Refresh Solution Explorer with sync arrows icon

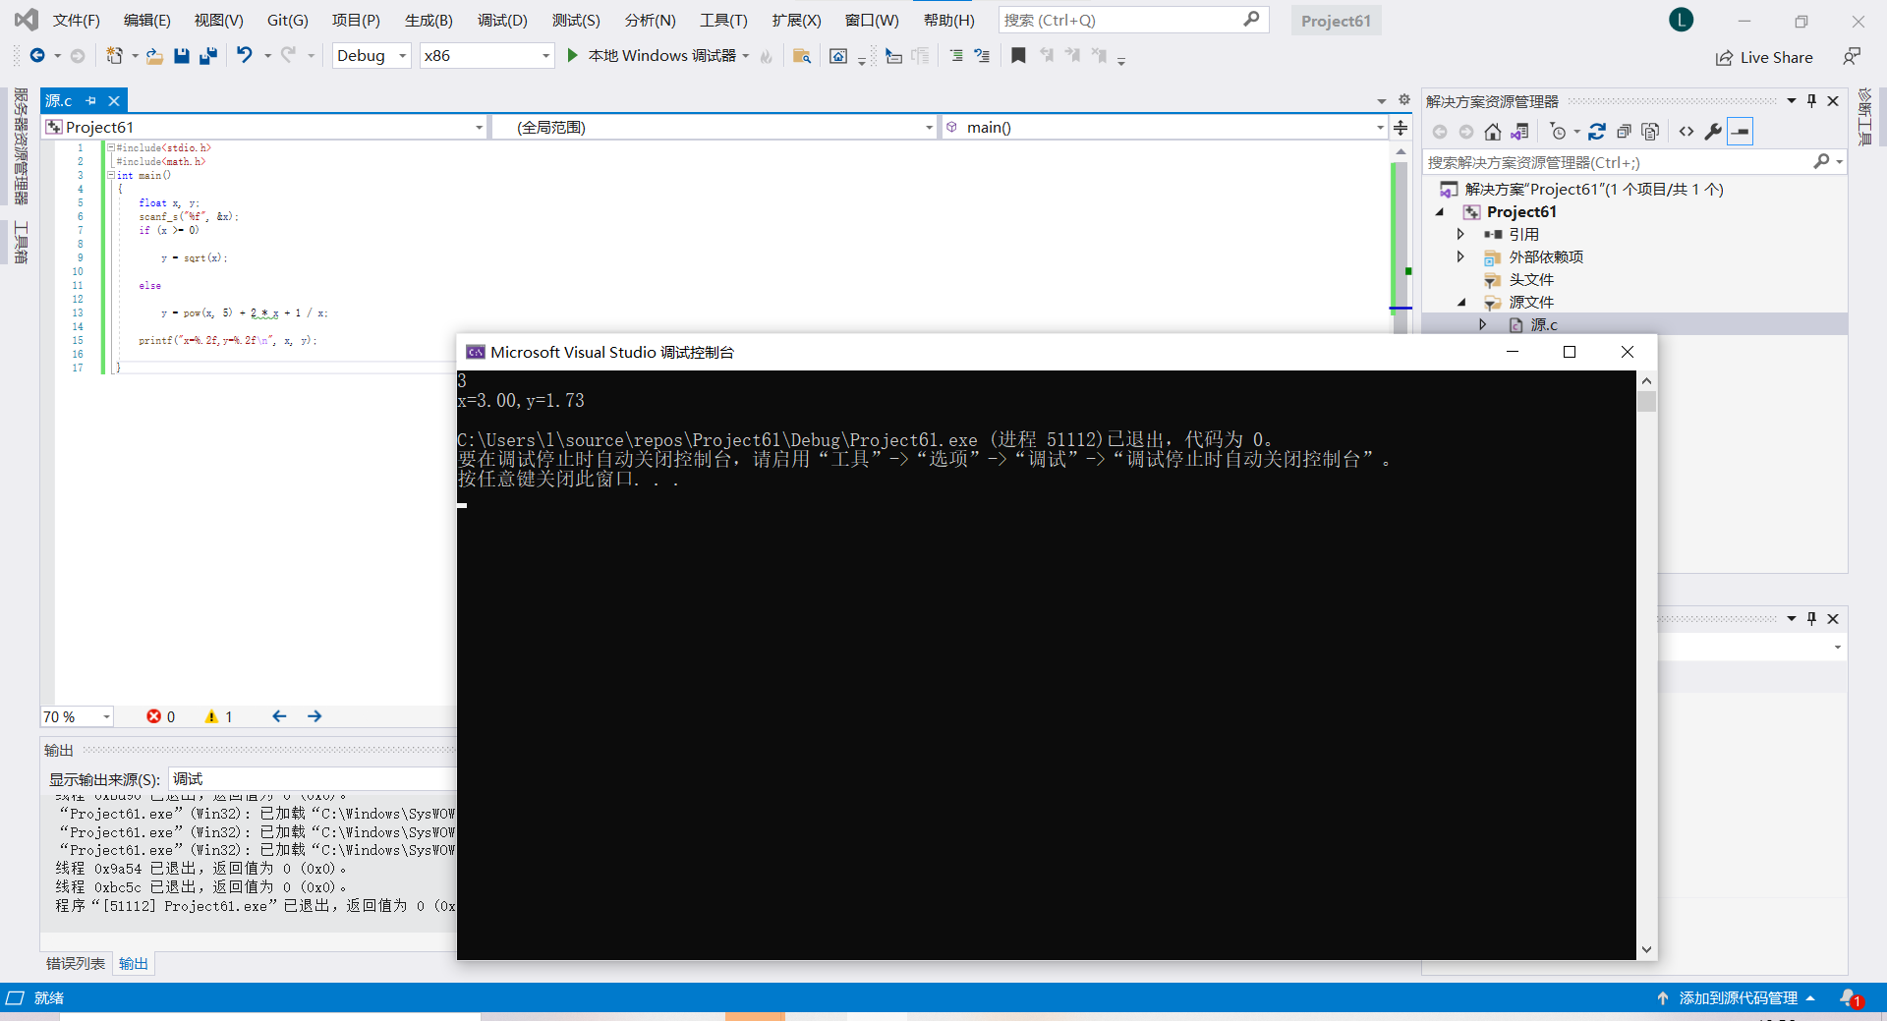pos(1597,132)
